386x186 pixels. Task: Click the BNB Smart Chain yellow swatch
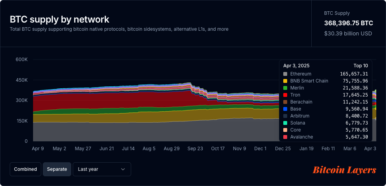click(x=285, y=81)
